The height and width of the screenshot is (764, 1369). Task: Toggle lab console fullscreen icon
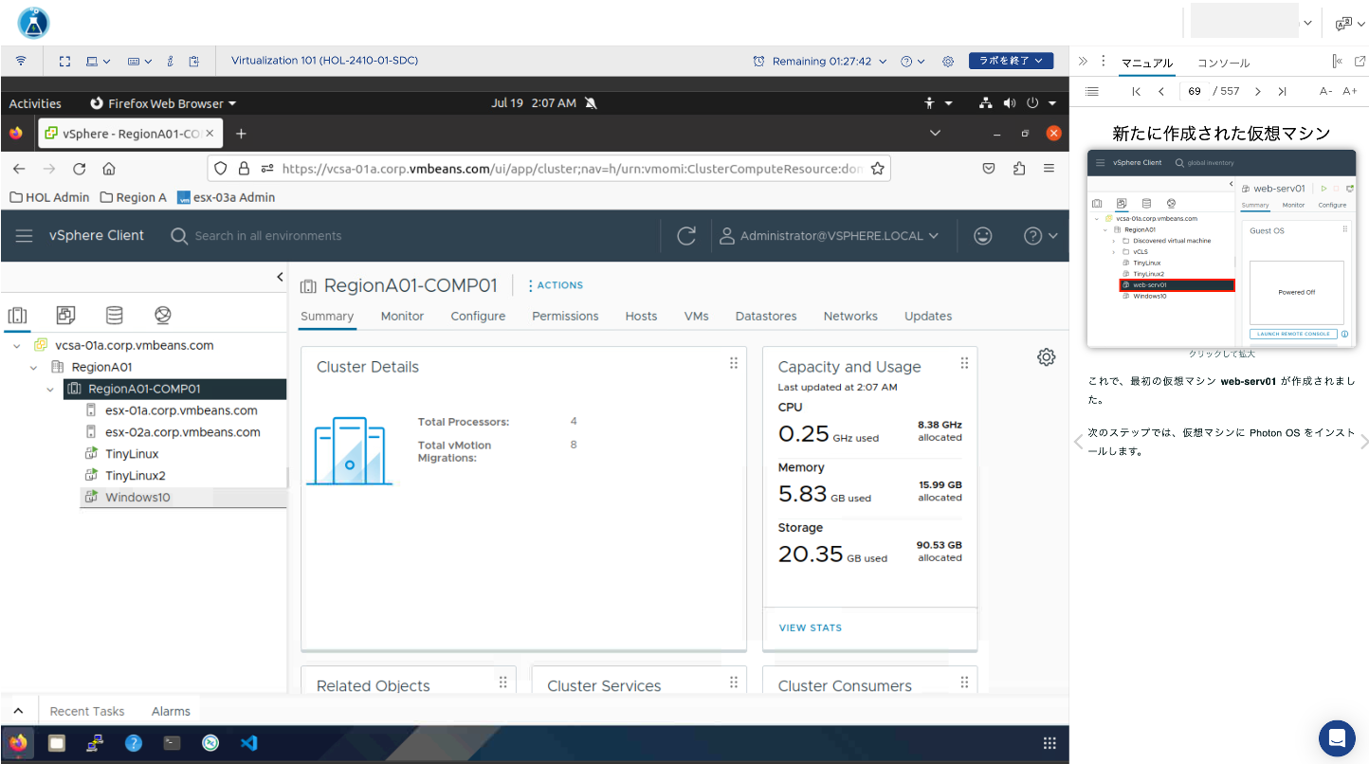65,61
